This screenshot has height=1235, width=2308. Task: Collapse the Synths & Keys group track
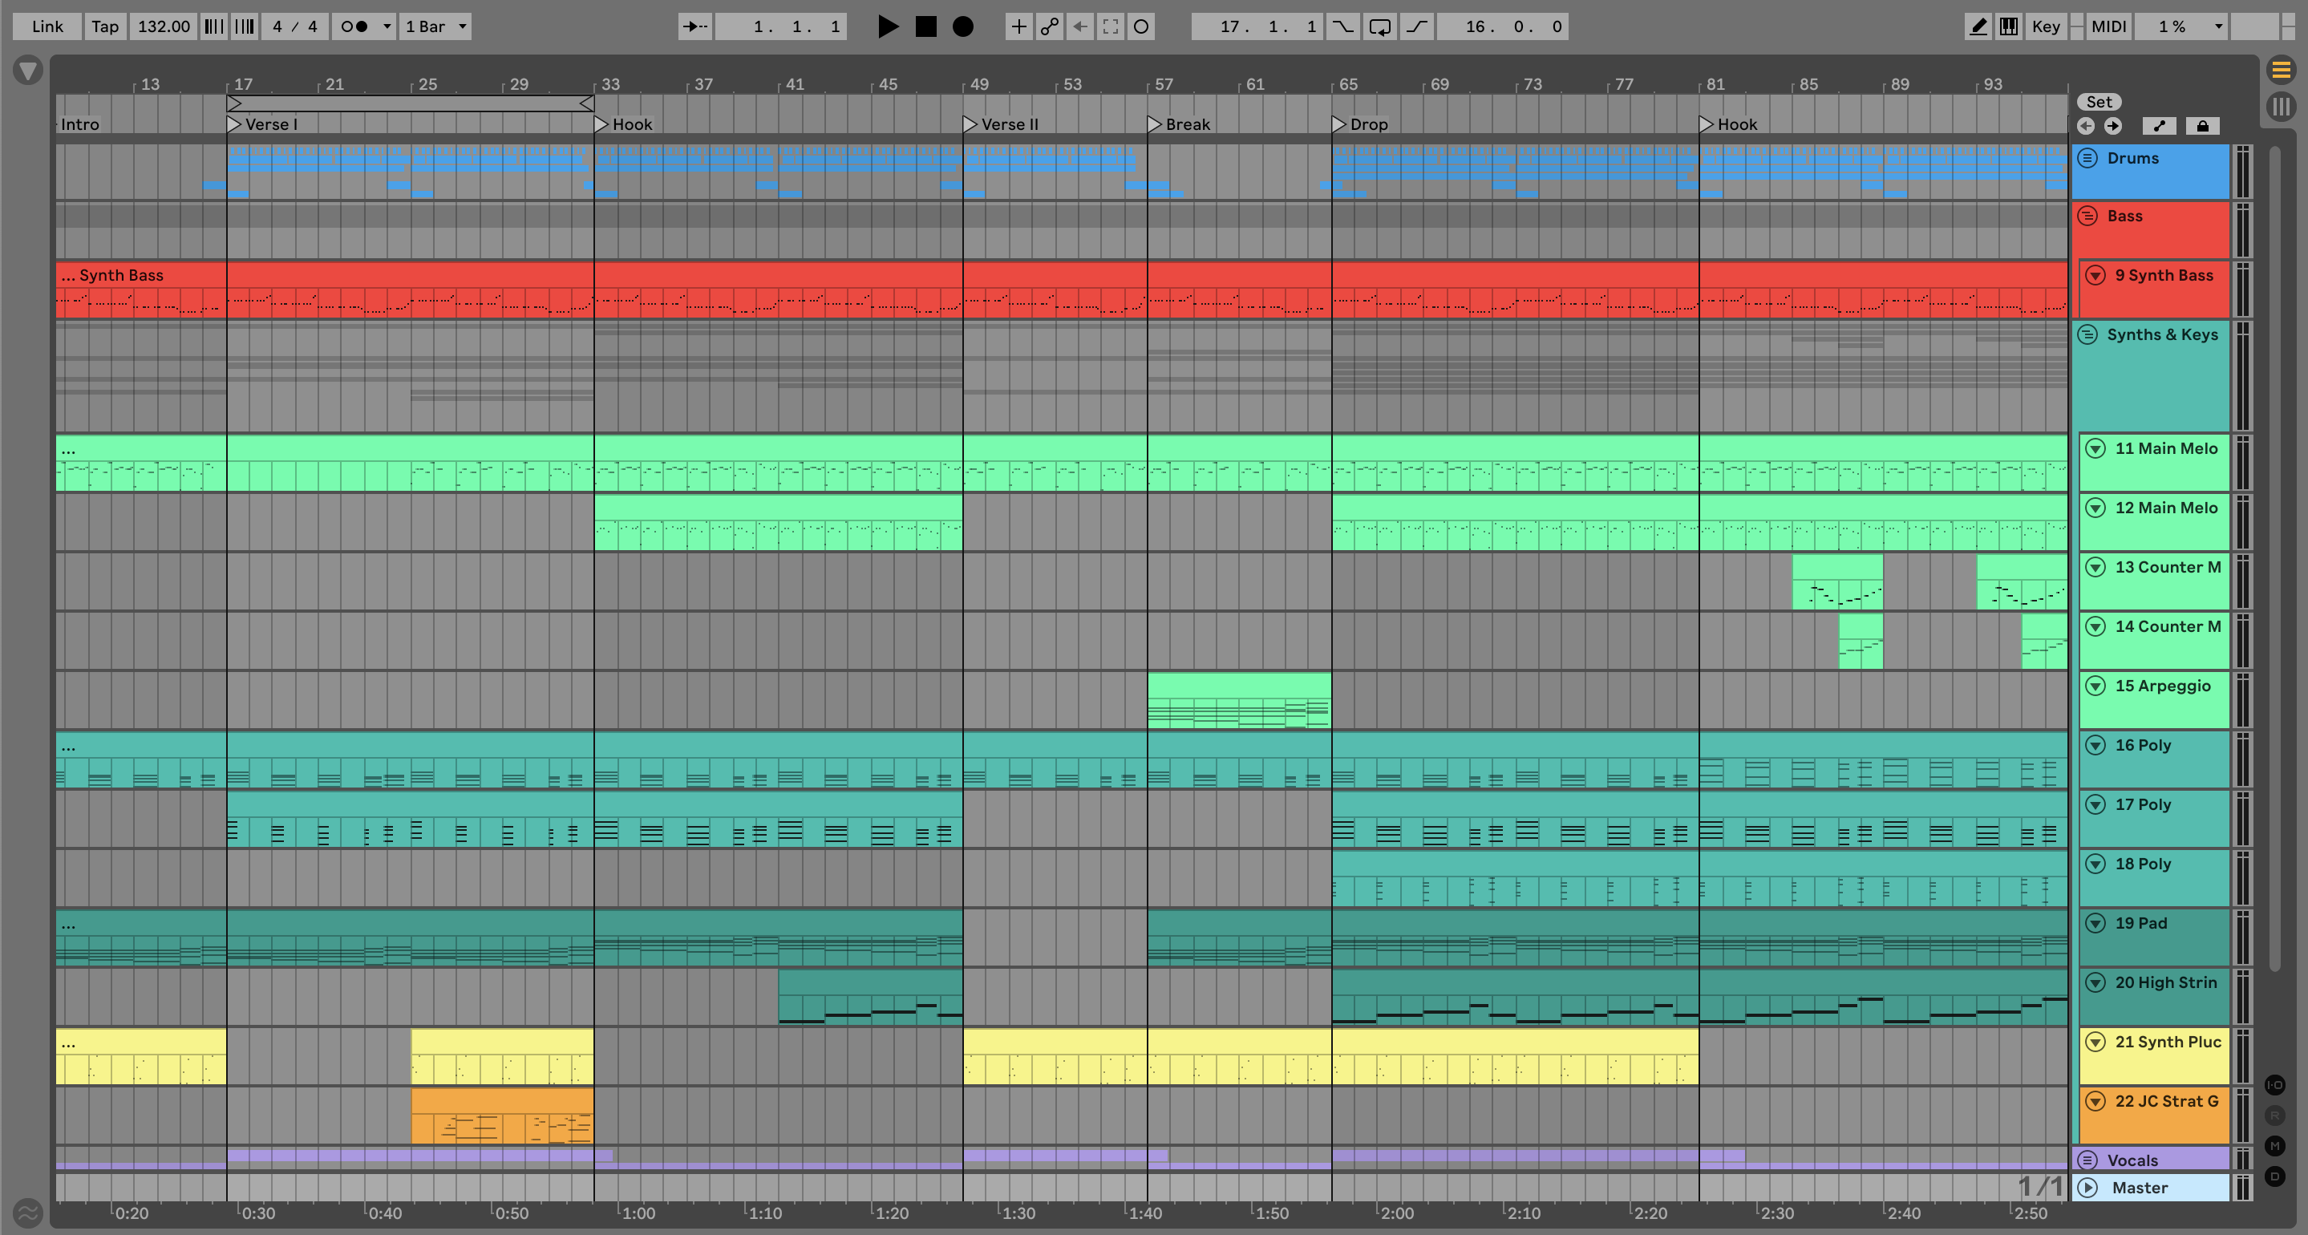(2087, 334)
